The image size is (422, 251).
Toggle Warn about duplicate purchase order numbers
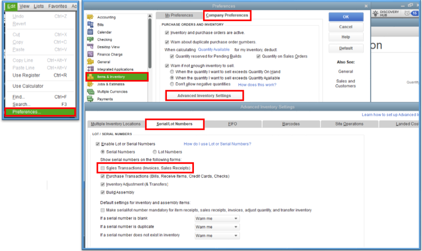tap(167, 42)
